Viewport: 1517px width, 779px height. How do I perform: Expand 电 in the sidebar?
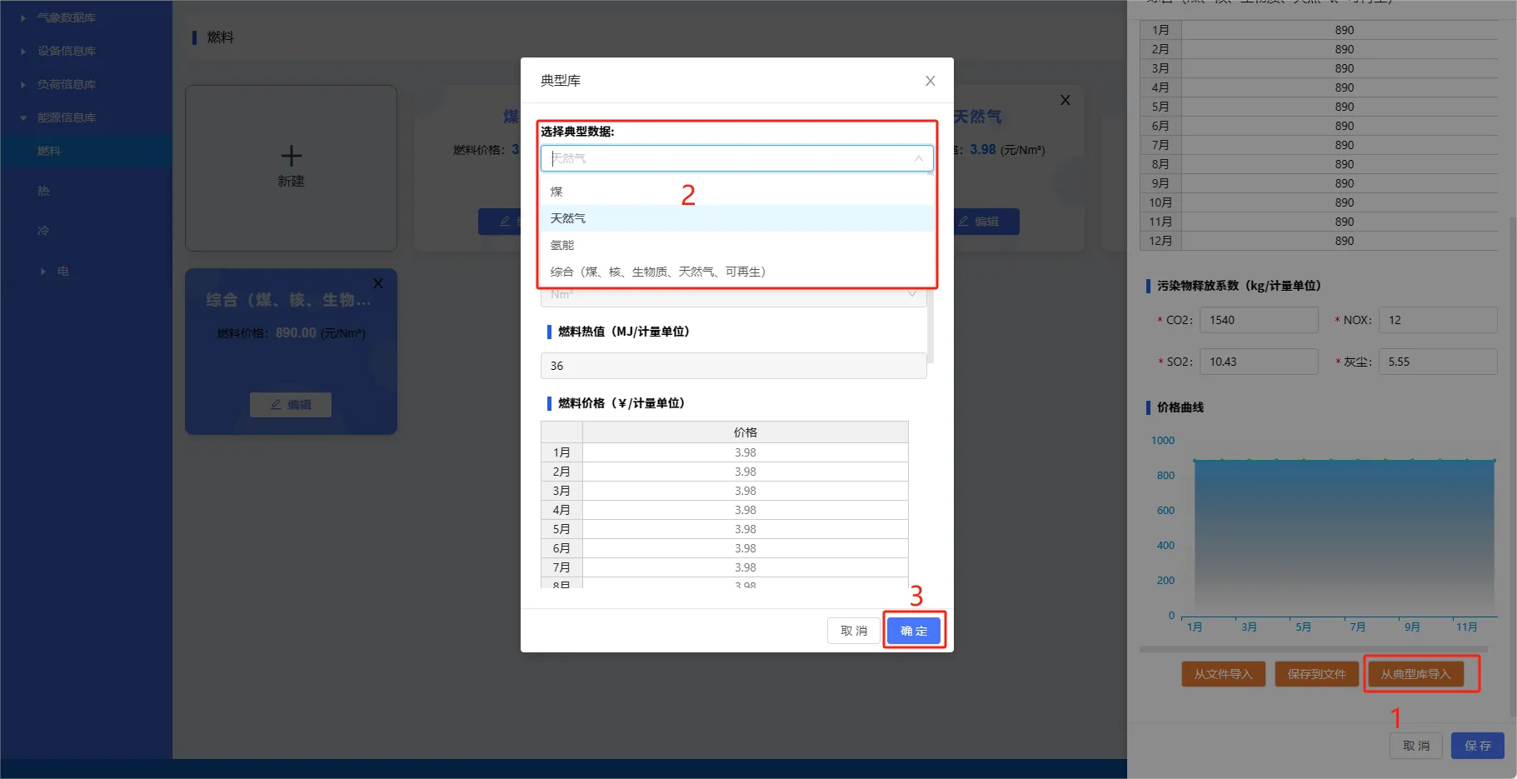(x=43, y=272)
